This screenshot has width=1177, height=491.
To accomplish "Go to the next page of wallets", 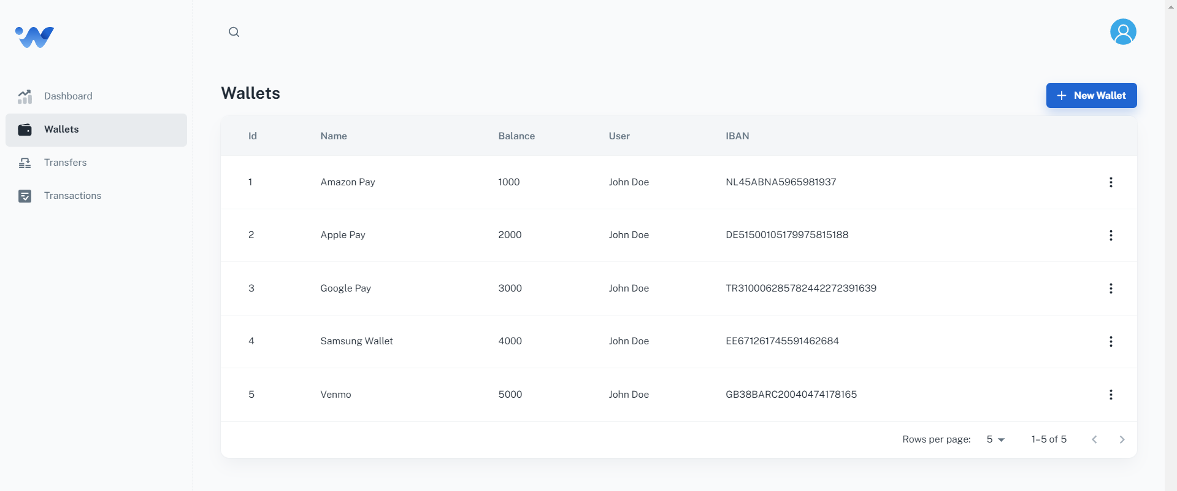I will point(1122,439).
